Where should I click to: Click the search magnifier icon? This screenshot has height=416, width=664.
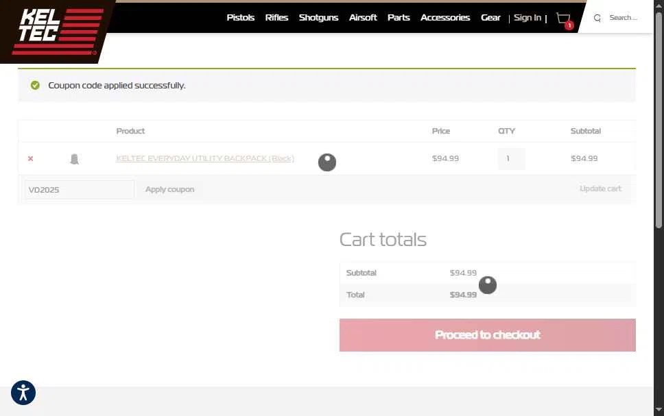(x=597, y=18)
